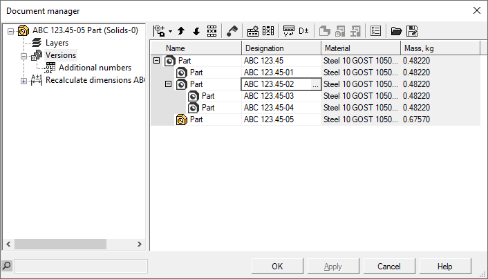Expand the Recalculate dimensions tree node

pyautogui.click(x=24, y=80)
